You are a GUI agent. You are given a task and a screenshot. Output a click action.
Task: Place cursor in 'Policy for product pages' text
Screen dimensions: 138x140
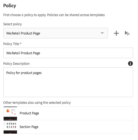pos(24,73)
